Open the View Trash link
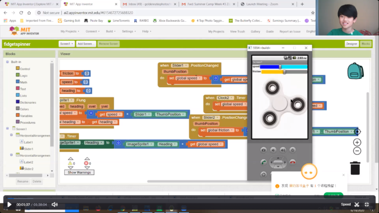 [x=237, y=32]
